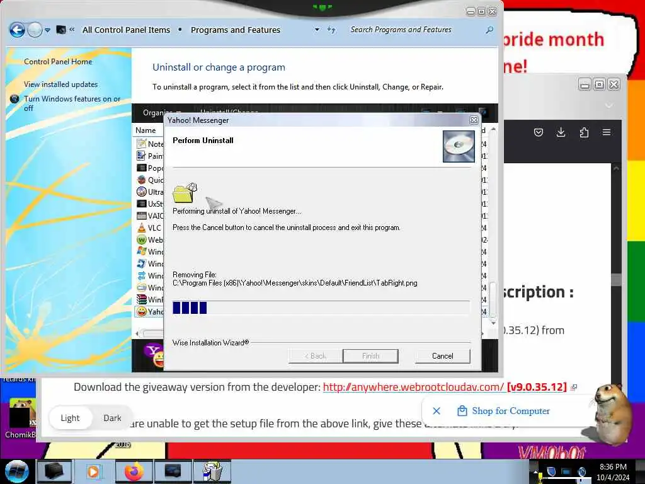
Task: Open Firefox hamburger menu
Action: (607, 132)
